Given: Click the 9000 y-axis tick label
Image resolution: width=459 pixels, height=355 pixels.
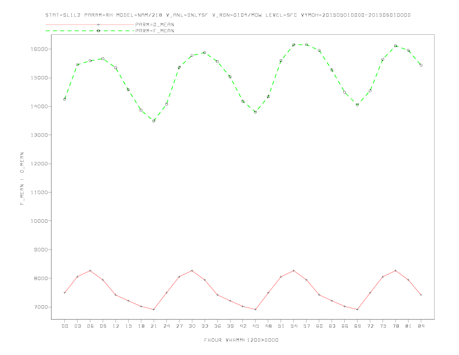Looking at the screenshot, I should click(41, 250).
